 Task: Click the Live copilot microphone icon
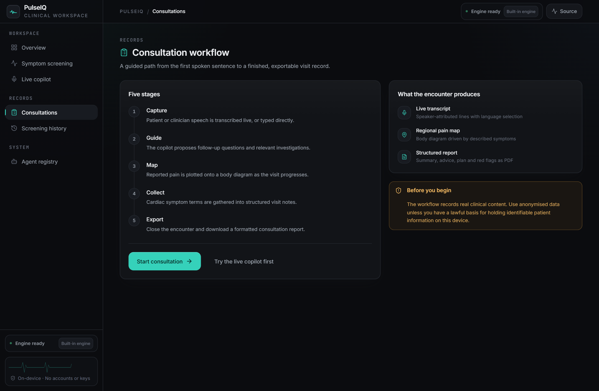pos(14,79)
